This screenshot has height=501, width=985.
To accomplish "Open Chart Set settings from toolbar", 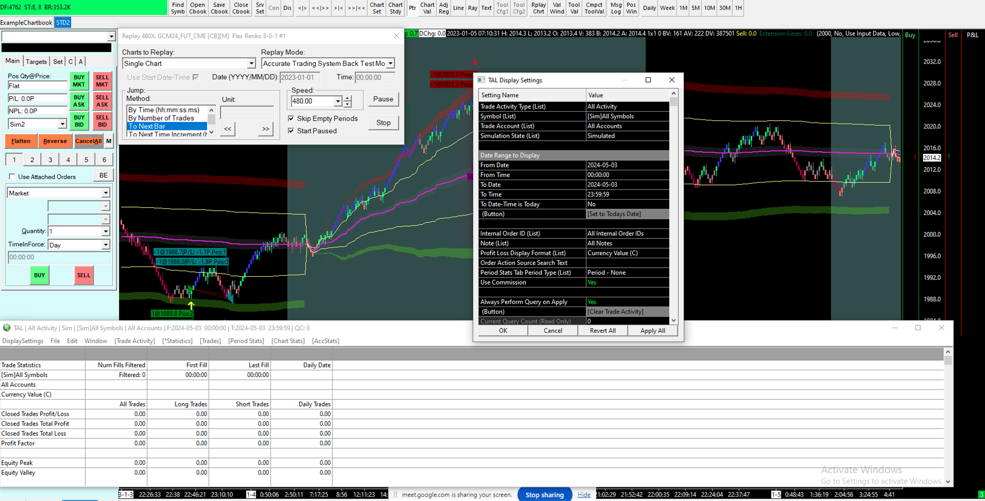I will point(377,8).
